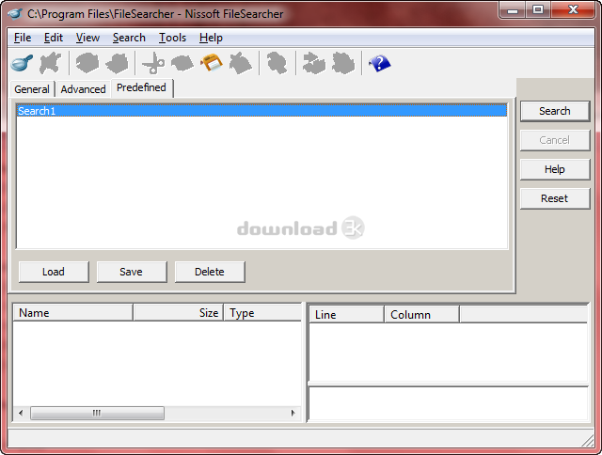Click results list right scroll arrow

[x=293, y=414]
